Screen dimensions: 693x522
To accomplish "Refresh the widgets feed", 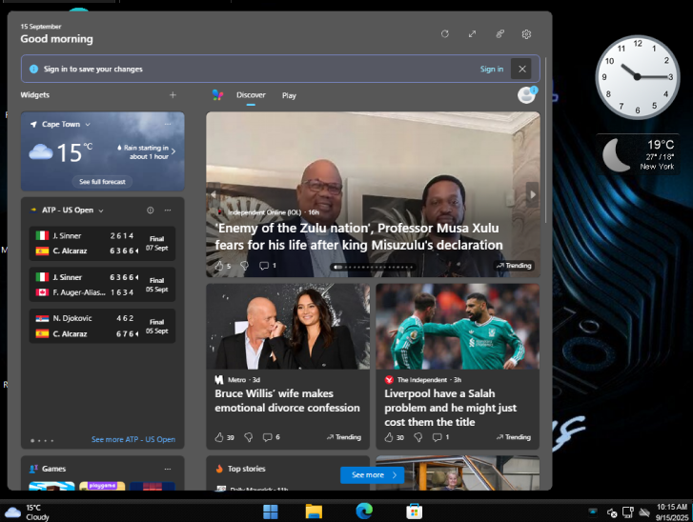I will pos(445,34).
